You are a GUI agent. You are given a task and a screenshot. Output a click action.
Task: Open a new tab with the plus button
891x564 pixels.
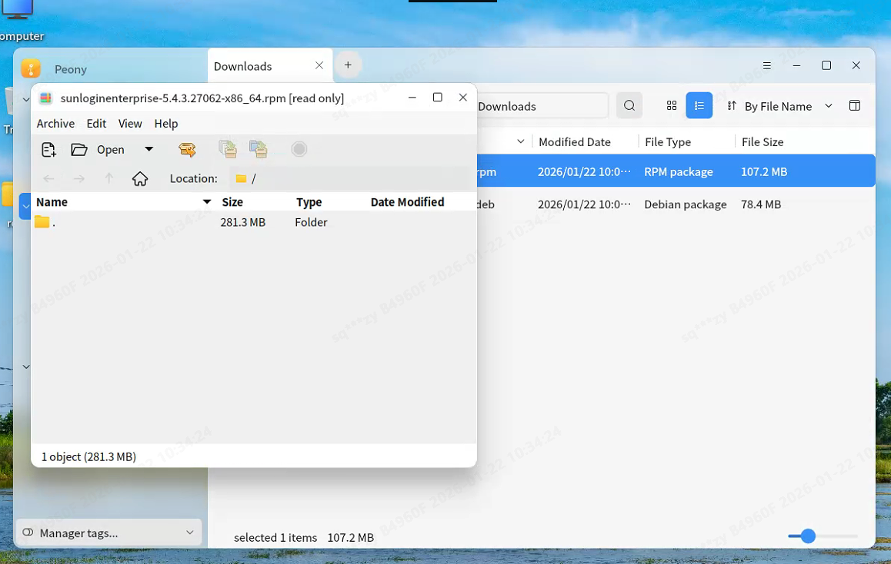pos(348,65)
